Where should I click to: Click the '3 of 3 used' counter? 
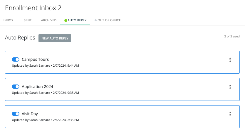point(232,37)
